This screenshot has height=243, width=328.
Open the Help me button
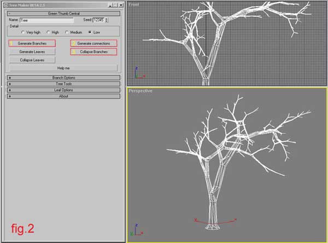[63, 68]
